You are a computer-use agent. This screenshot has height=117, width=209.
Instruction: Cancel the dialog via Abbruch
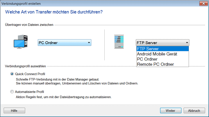coord(194,110)
